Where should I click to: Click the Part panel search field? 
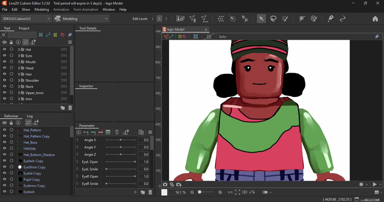tap(22, 35)
